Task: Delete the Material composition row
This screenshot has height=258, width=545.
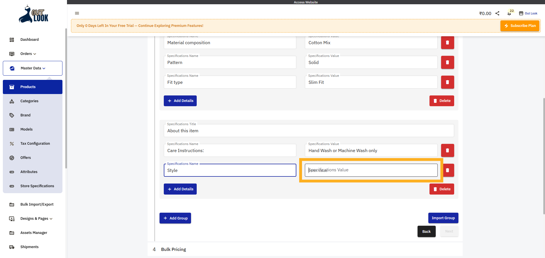Action: click(x=447, y=43)
